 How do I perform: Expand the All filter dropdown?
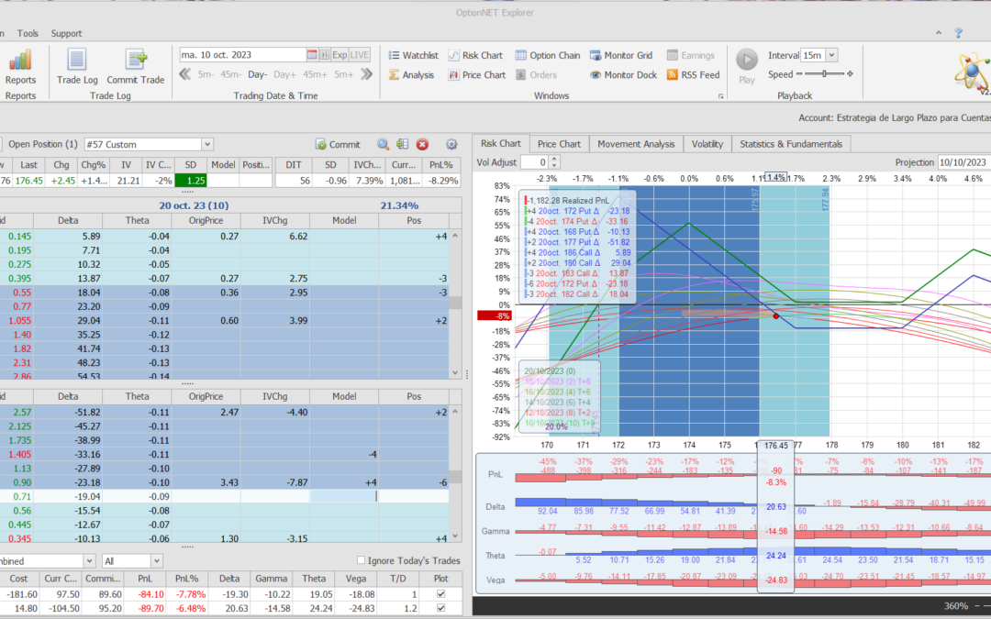[x=156, y=560]
